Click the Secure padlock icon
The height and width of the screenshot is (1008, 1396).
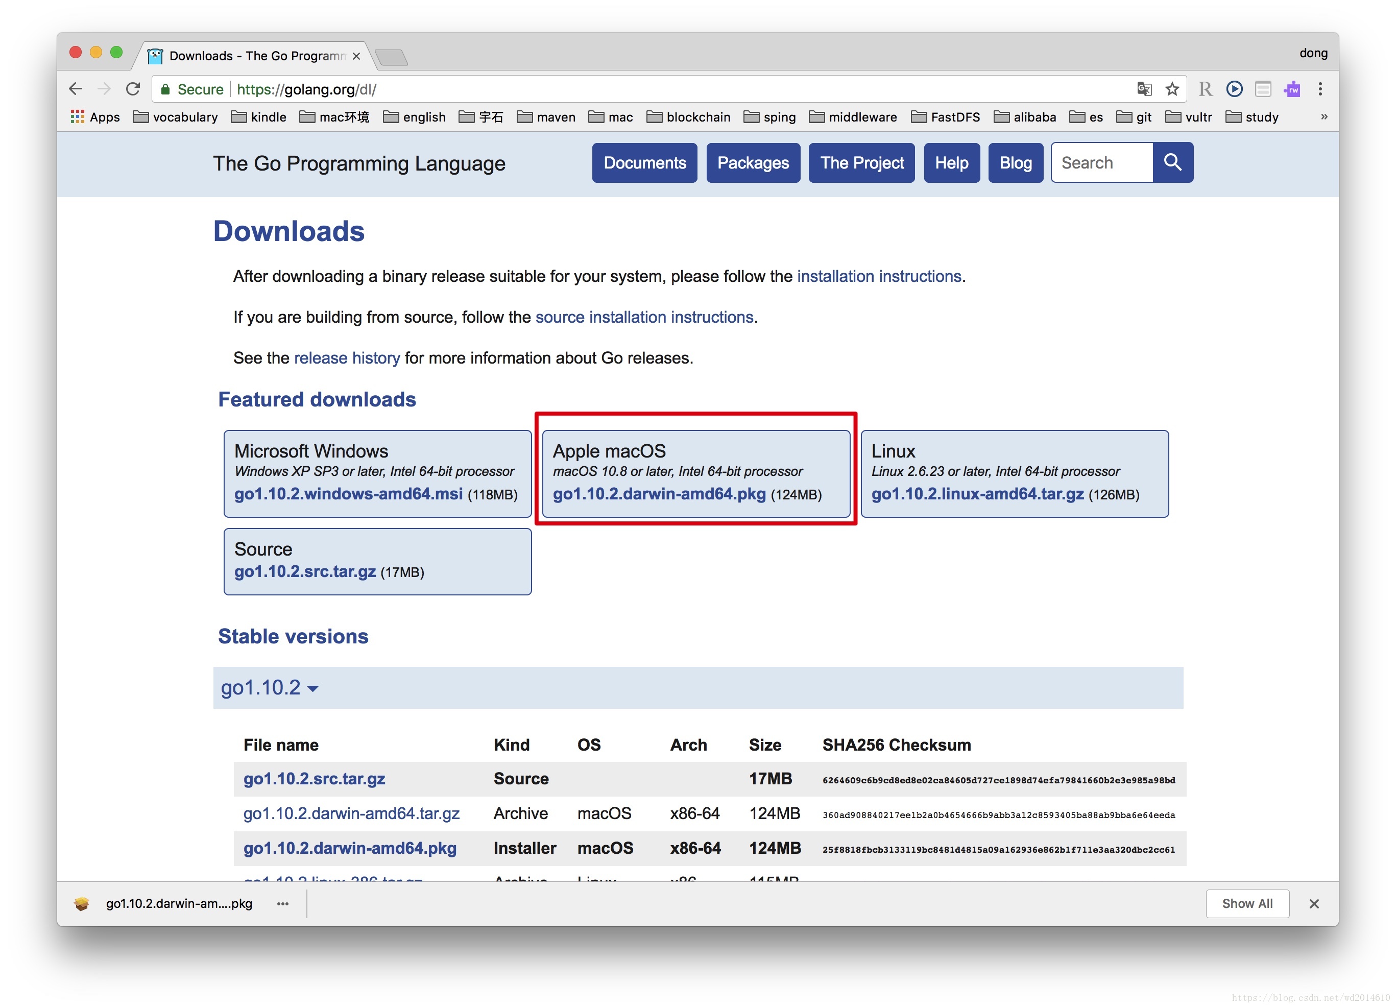(165, 90)
